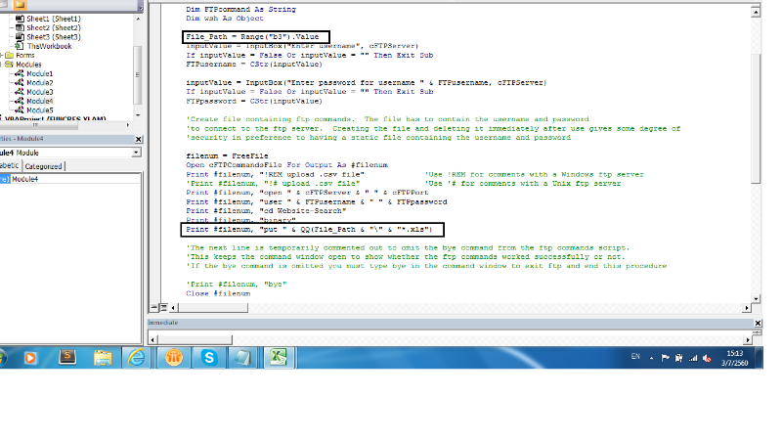
Task: Switch to the Alphabetic properties tab
Action: tap(8, 166)
